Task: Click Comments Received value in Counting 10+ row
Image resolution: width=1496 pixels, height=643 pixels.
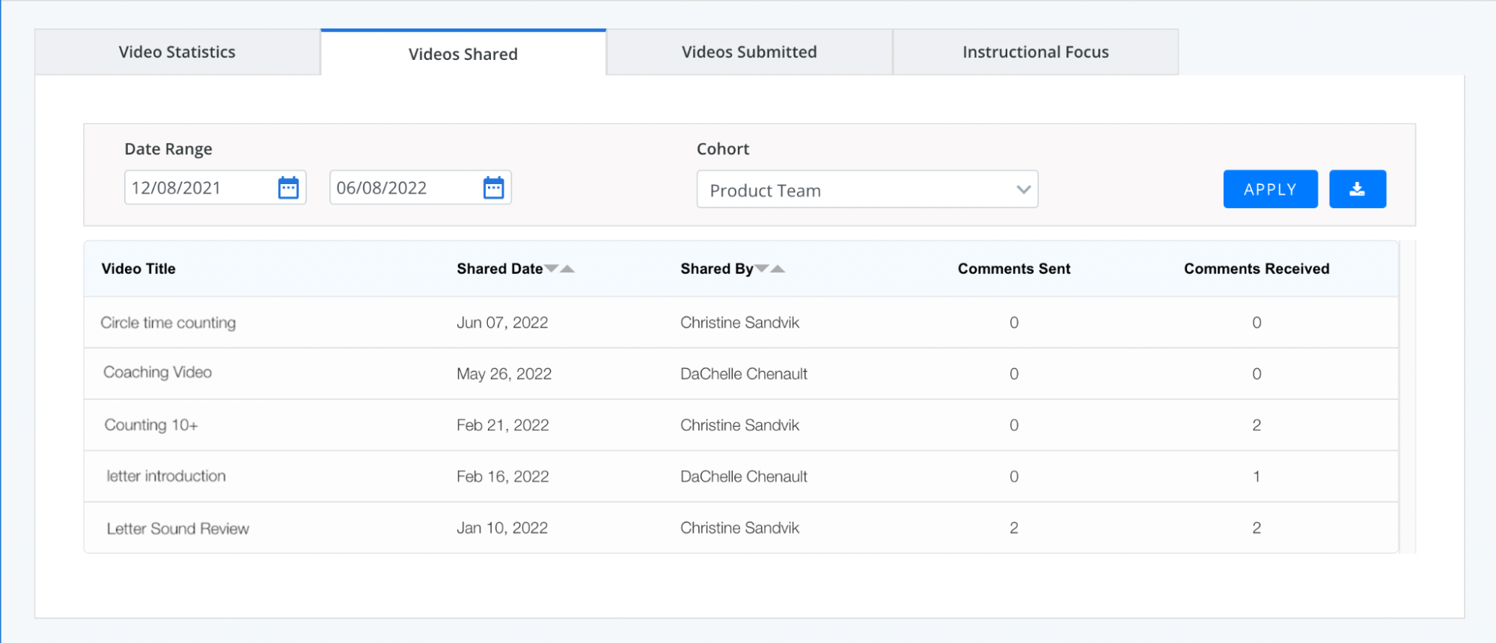Action: [1257, 425]
